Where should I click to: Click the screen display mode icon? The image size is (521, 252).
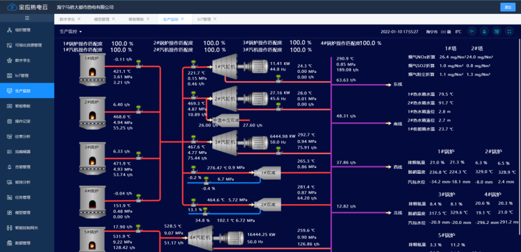pos(497,31)
